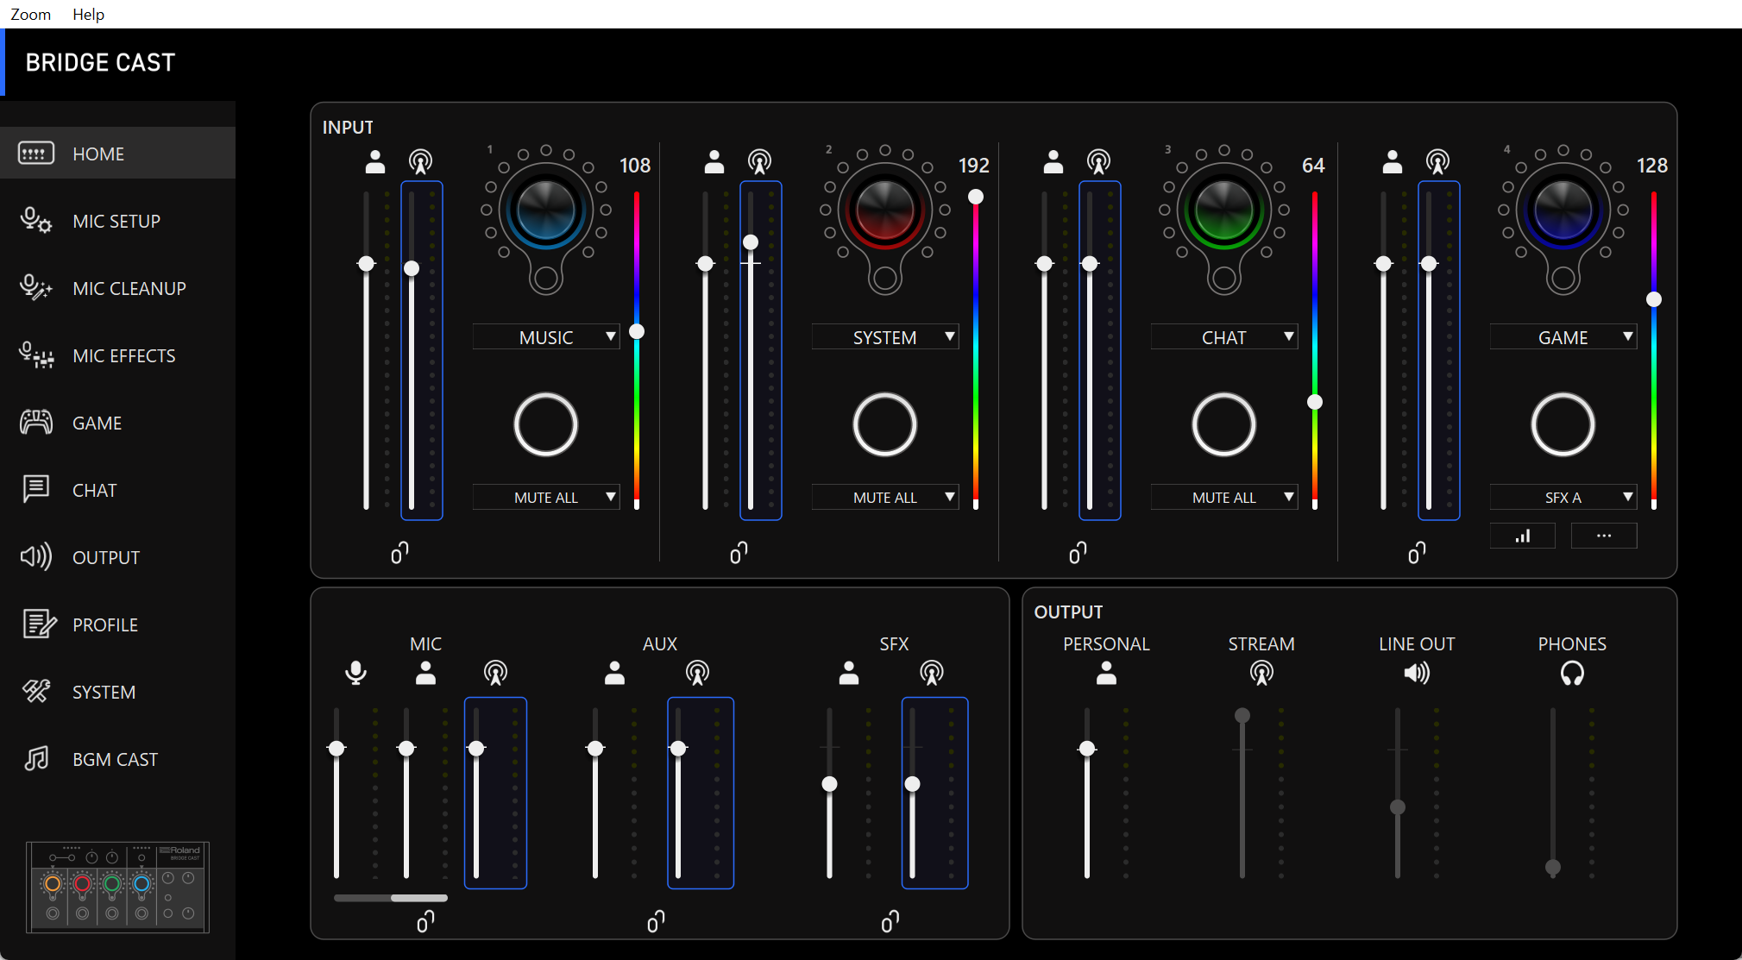Open the MUSIC source dropdown

546,337
